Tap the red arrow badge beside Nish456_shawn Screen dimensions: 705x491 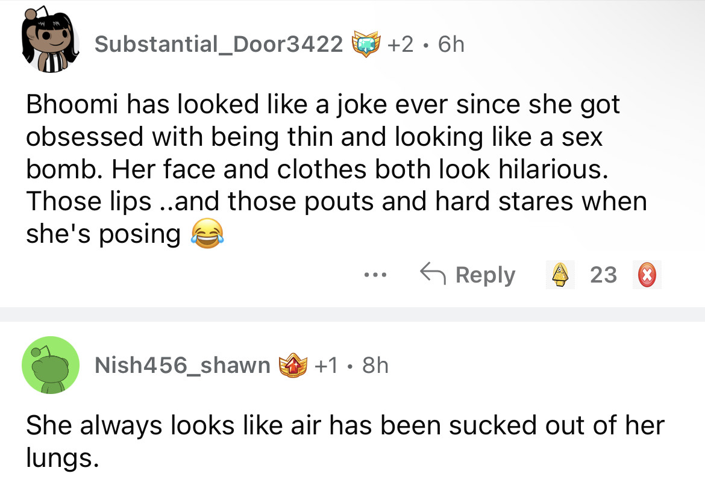(x=291, y=366)
